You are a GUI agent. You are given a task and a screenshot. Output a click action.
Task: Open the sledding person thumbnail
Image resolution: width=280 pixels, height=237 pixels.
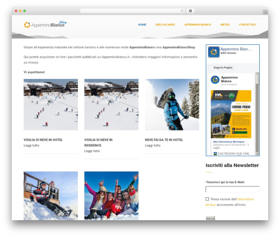pos(50,196)
